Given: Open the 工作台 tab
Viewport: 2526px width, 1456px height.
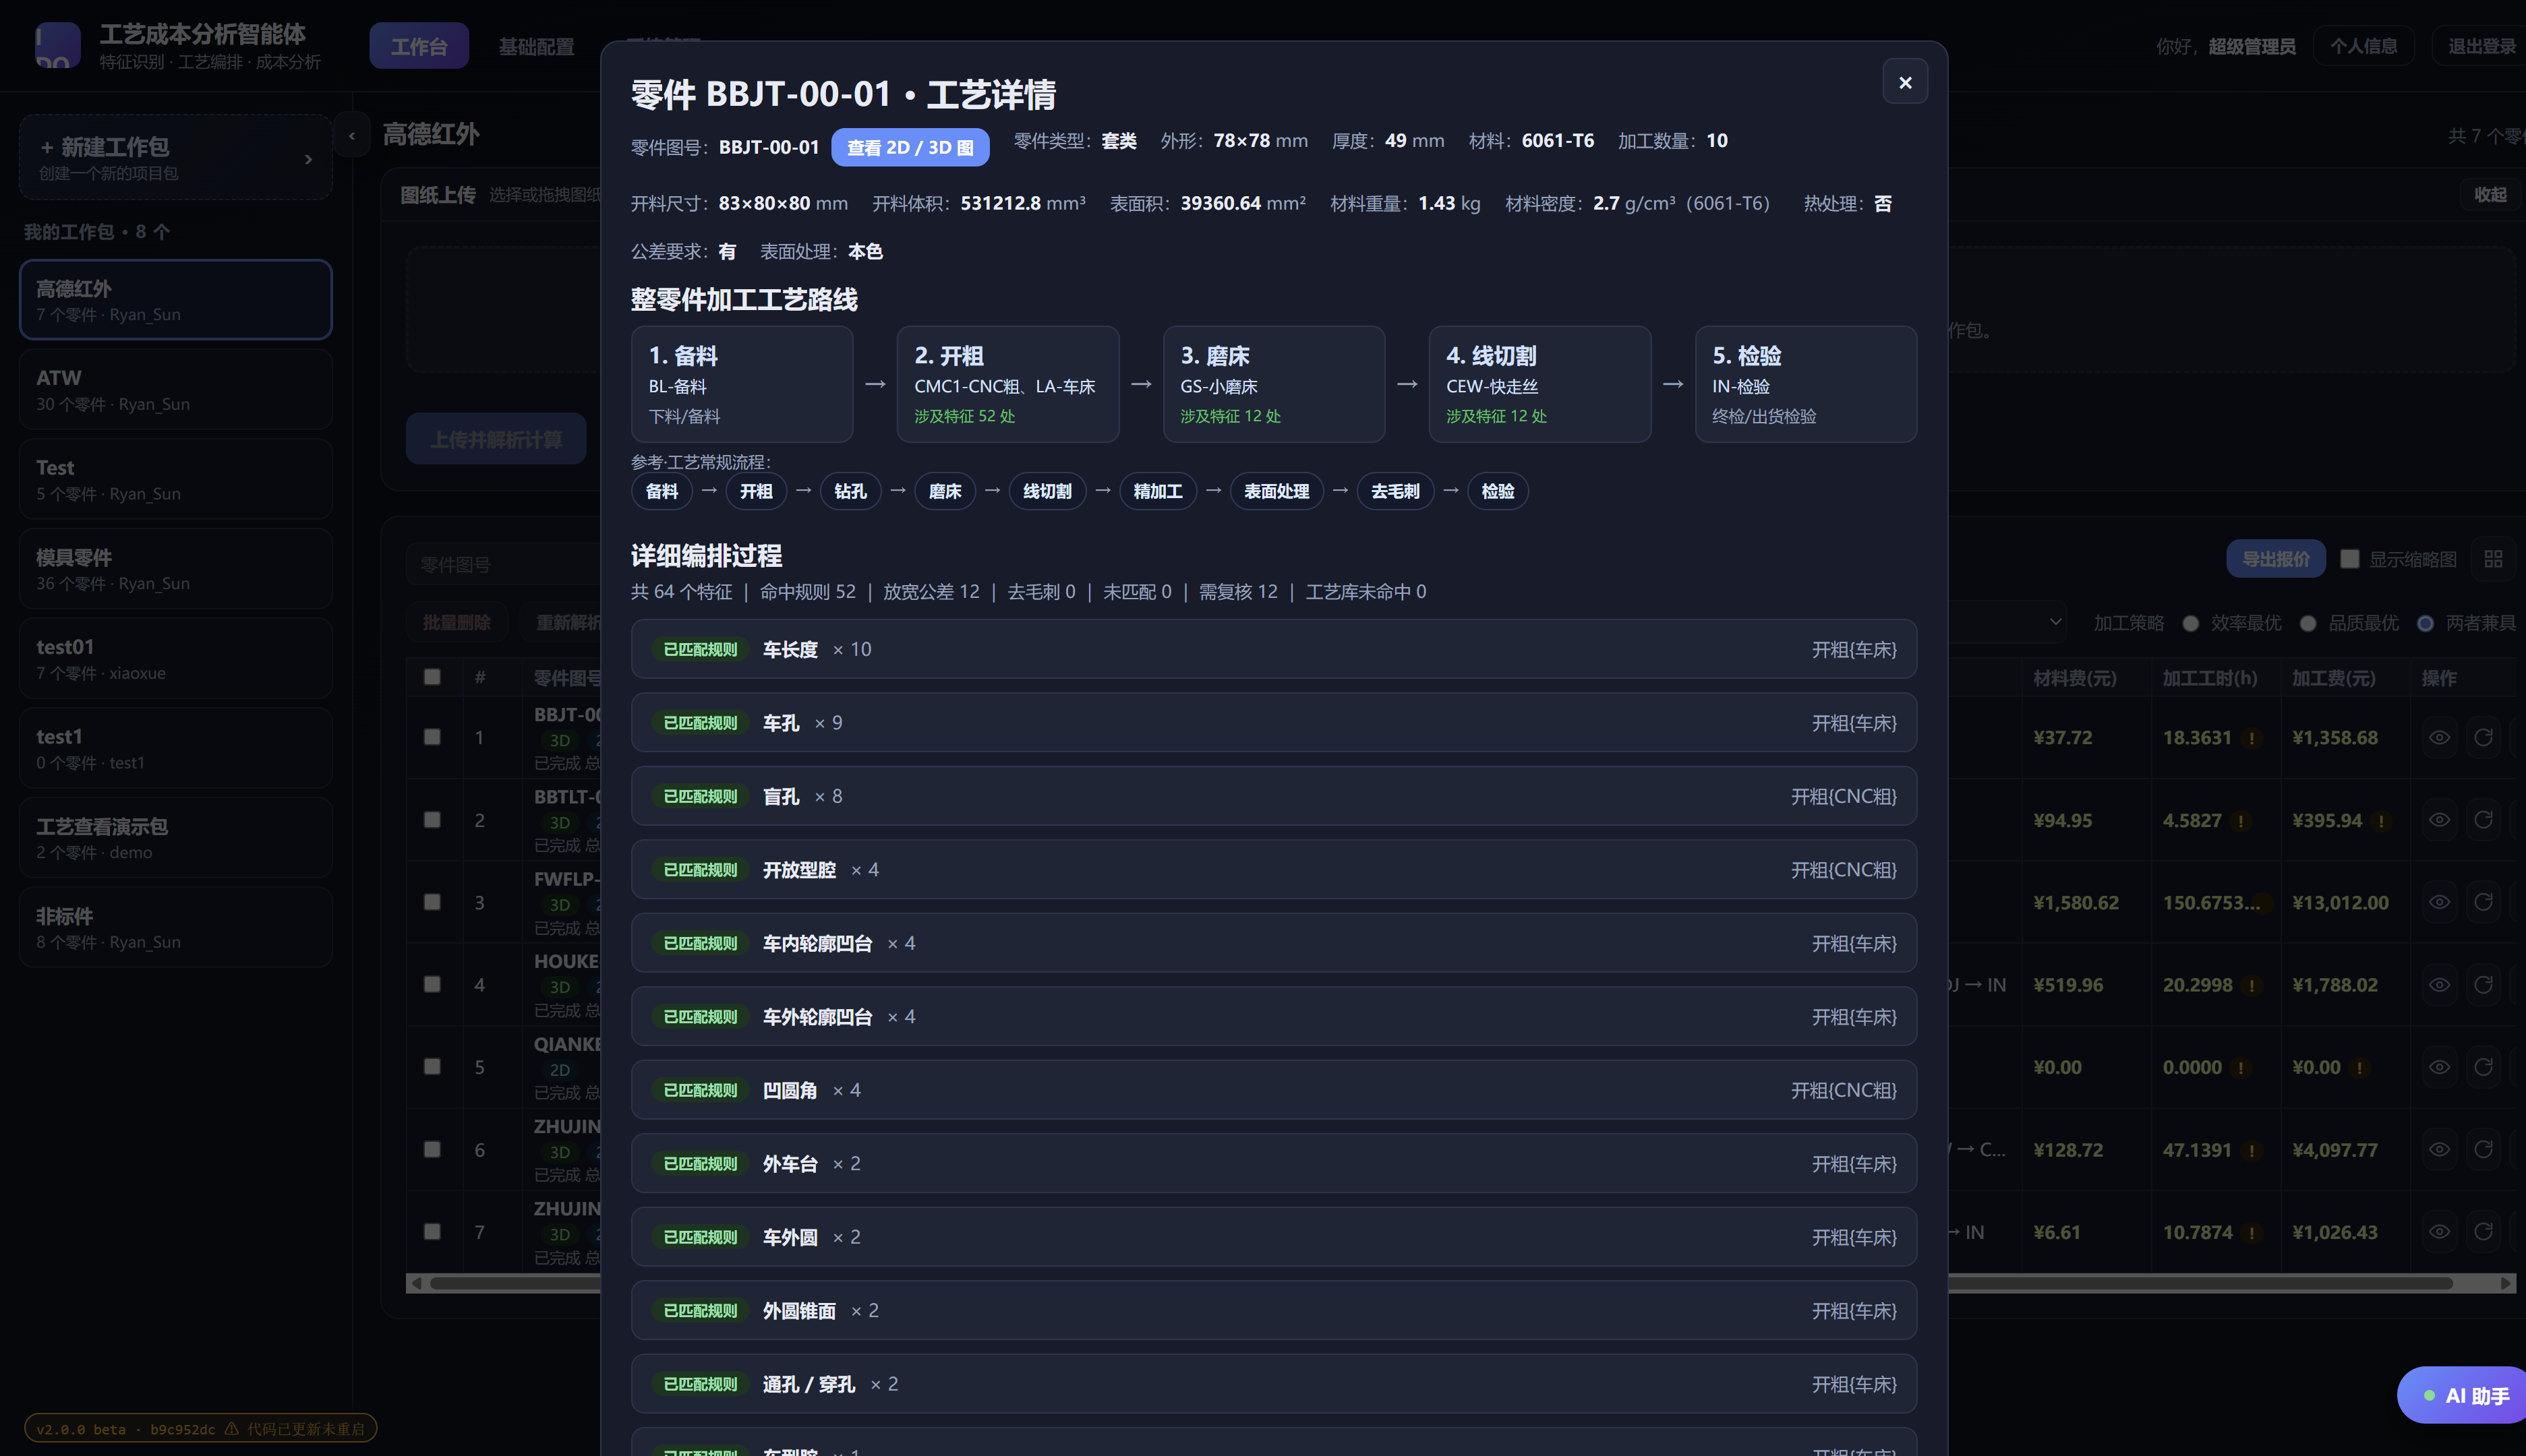Looking at the screenshot, I should pos(418,46).
